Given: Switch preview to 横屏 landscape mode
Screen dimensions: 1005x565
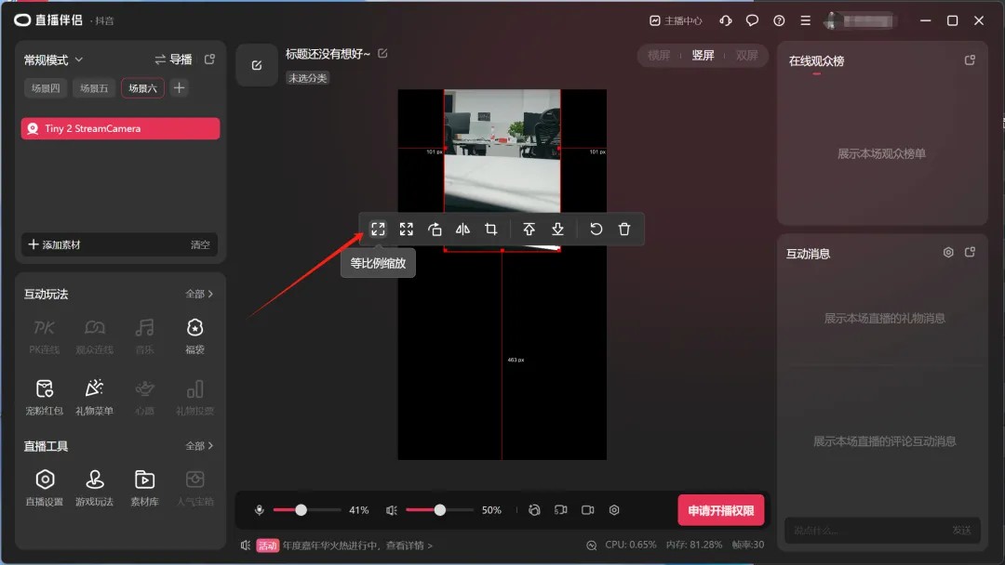Looking at the screenshot, I should [659, 56].
